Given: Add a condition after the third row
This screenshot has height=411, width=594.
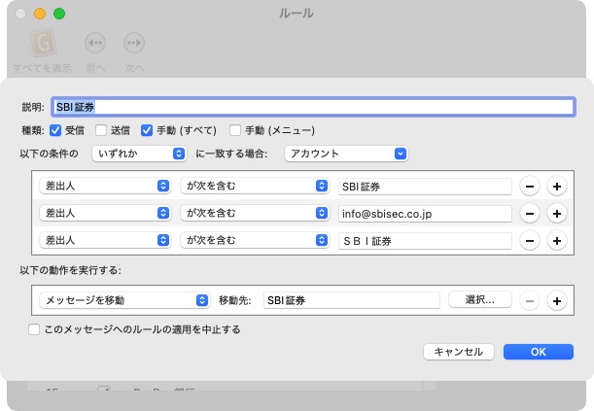Looking at the screenshot, I should pos(556,240).
